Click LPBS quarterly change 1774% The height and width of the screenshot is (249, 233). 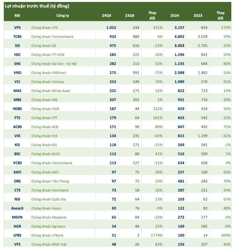157,235
